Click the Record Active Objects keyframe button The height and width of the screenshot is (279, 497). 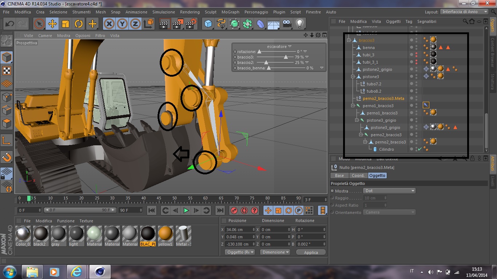click(234, 210)
